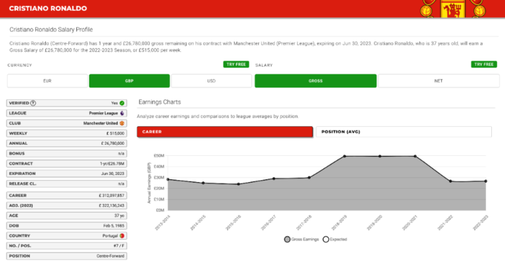Switch currency to EUR
Image resolution: width=505 pixels, height=263 pixels.
point(47,81)
